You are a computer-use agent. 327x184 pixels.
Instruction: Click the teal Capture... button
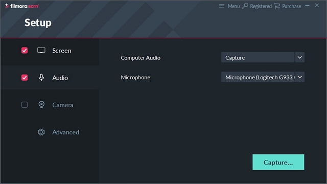point(278,162)
